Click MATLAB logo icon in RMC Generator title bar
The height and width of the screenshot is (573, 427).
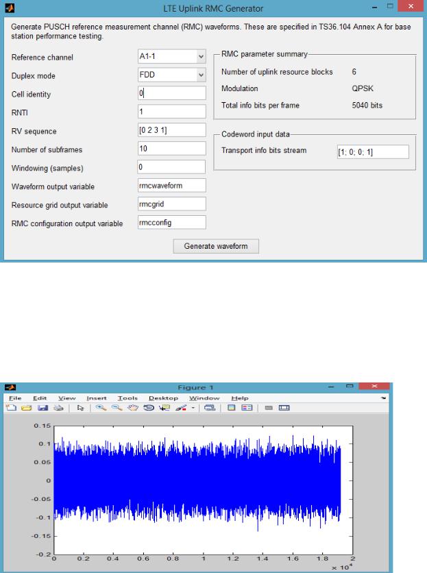tap(10, 8)
